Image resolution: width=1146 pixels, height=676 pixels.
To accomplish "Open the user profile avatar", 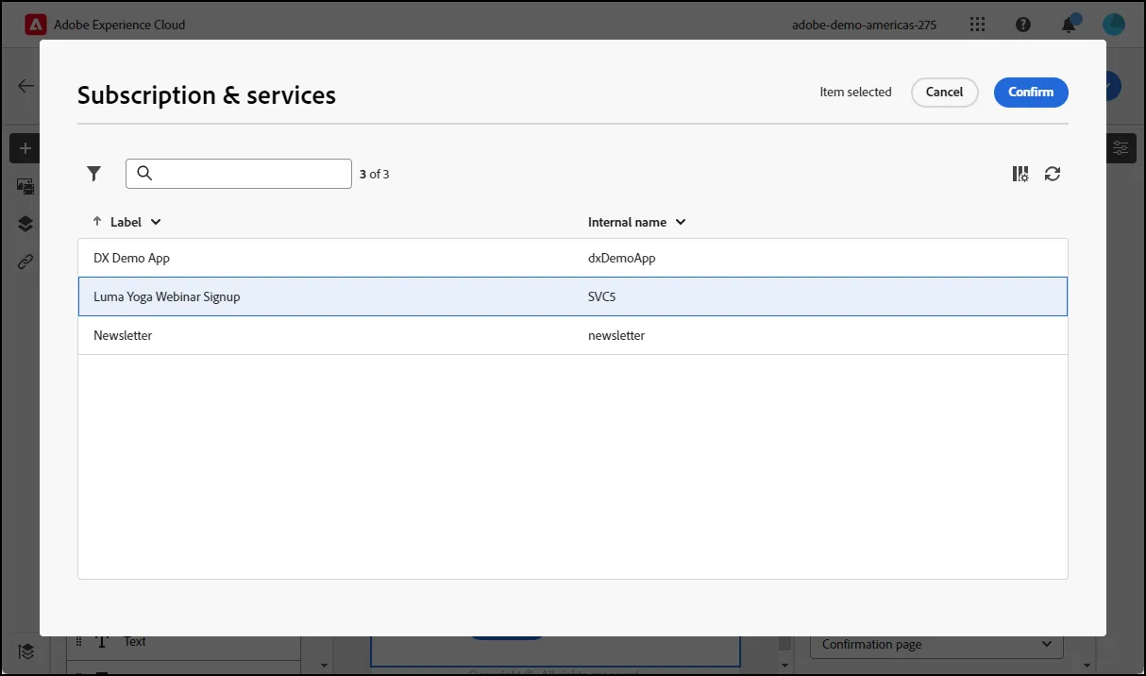I will pyautogui.click(x=1114, y=25).
